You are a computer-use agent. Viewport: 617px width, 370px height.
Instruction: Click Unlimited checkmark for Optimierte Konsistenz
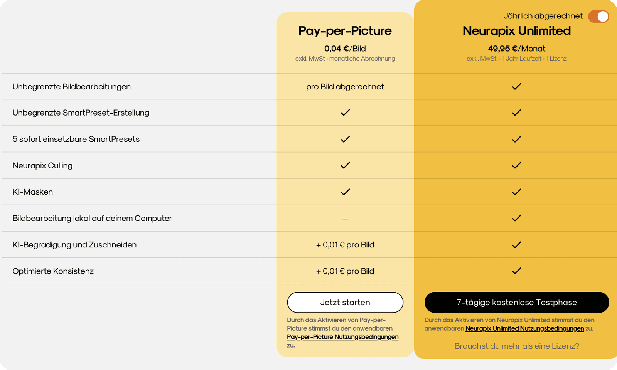click(517, 271)
